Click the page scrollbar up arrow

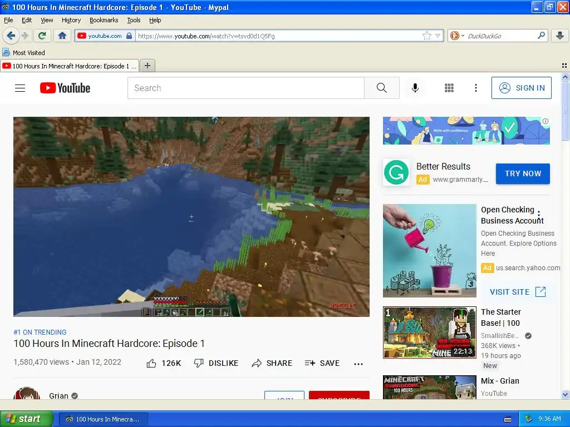[565, 77]
